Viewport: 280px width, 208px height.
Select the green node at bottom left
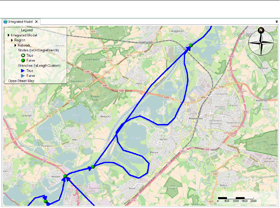point(46,201)
